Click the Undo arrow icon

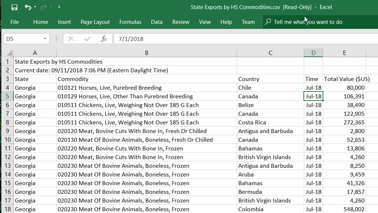point(28,7)
